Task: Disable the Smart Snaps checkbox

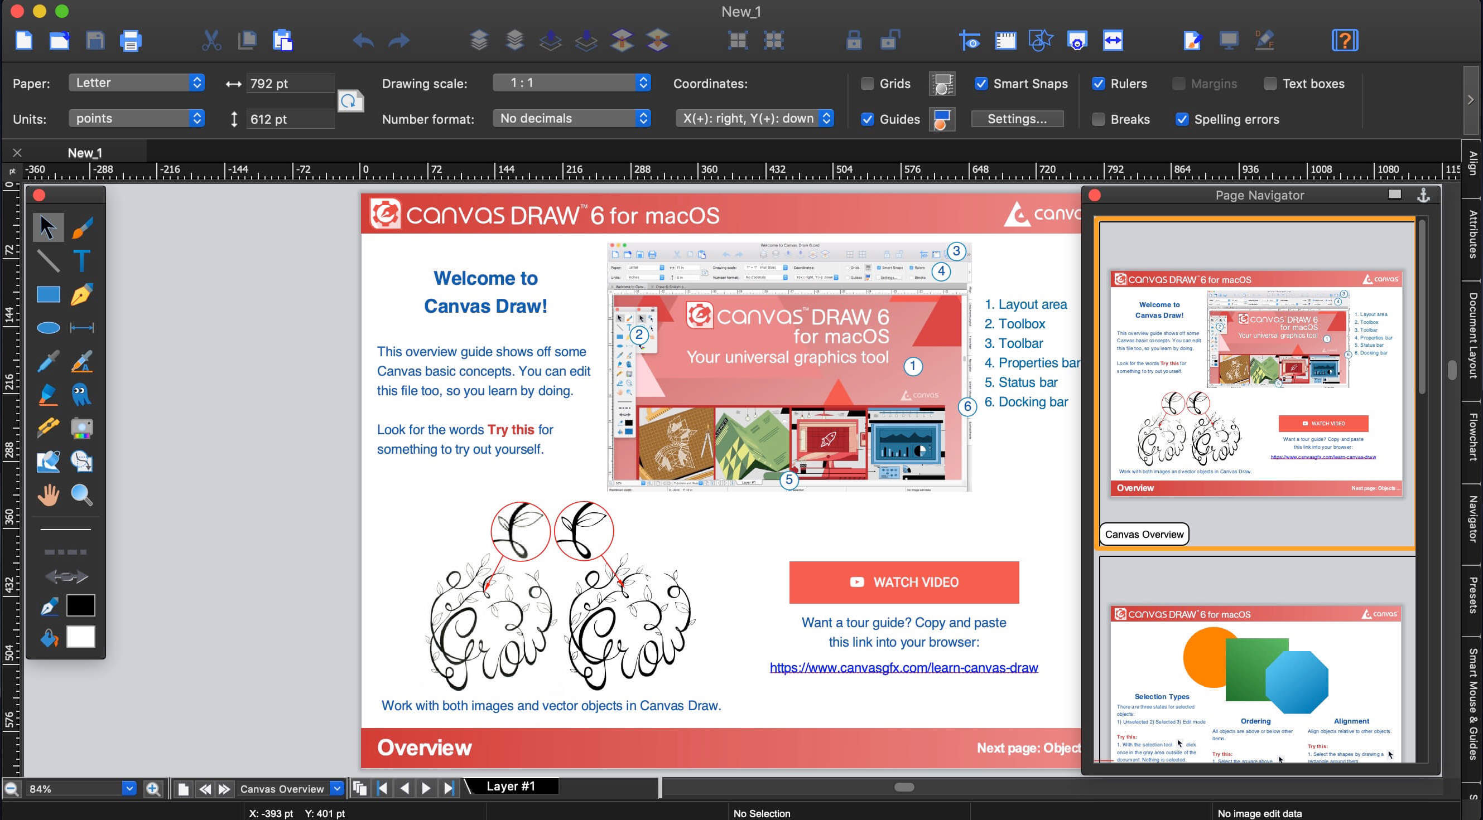Action: click(x=981, y=84)
